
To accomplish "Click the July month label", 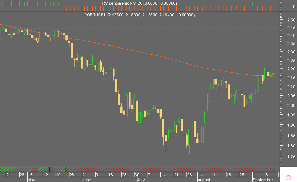I will tap(141, 180).
